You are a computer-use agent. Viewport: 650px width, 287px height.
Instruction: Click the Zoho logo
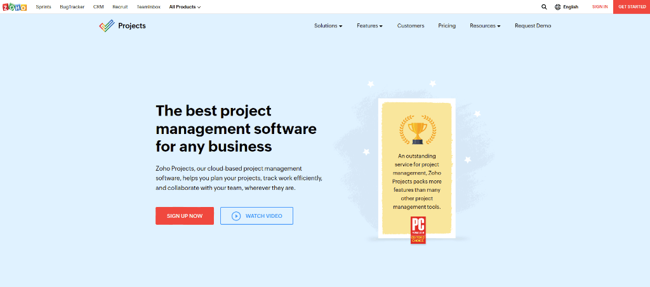[x=15, y=6]
